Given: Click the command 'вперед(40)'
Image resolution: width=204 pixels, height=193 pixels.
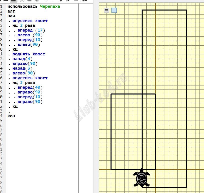Looking at the screenshot, I should (30, 87).
